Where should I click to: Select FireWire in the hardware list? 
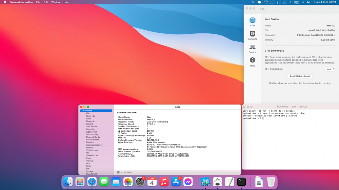90,142
